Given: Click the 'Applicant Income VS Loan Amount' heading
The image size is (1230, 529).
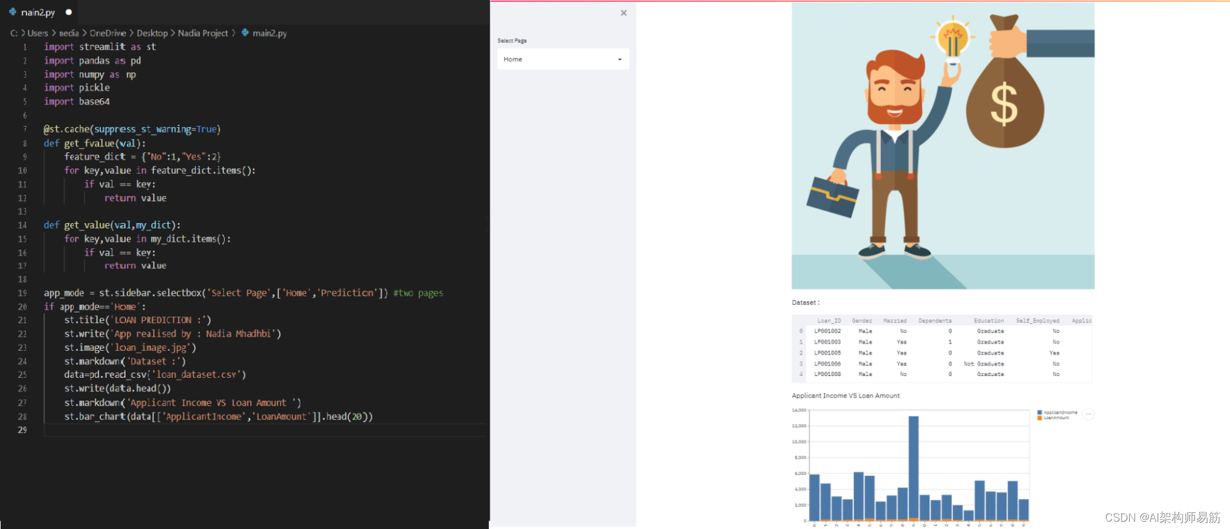Looking at the screenshot, I should (845, 396).
